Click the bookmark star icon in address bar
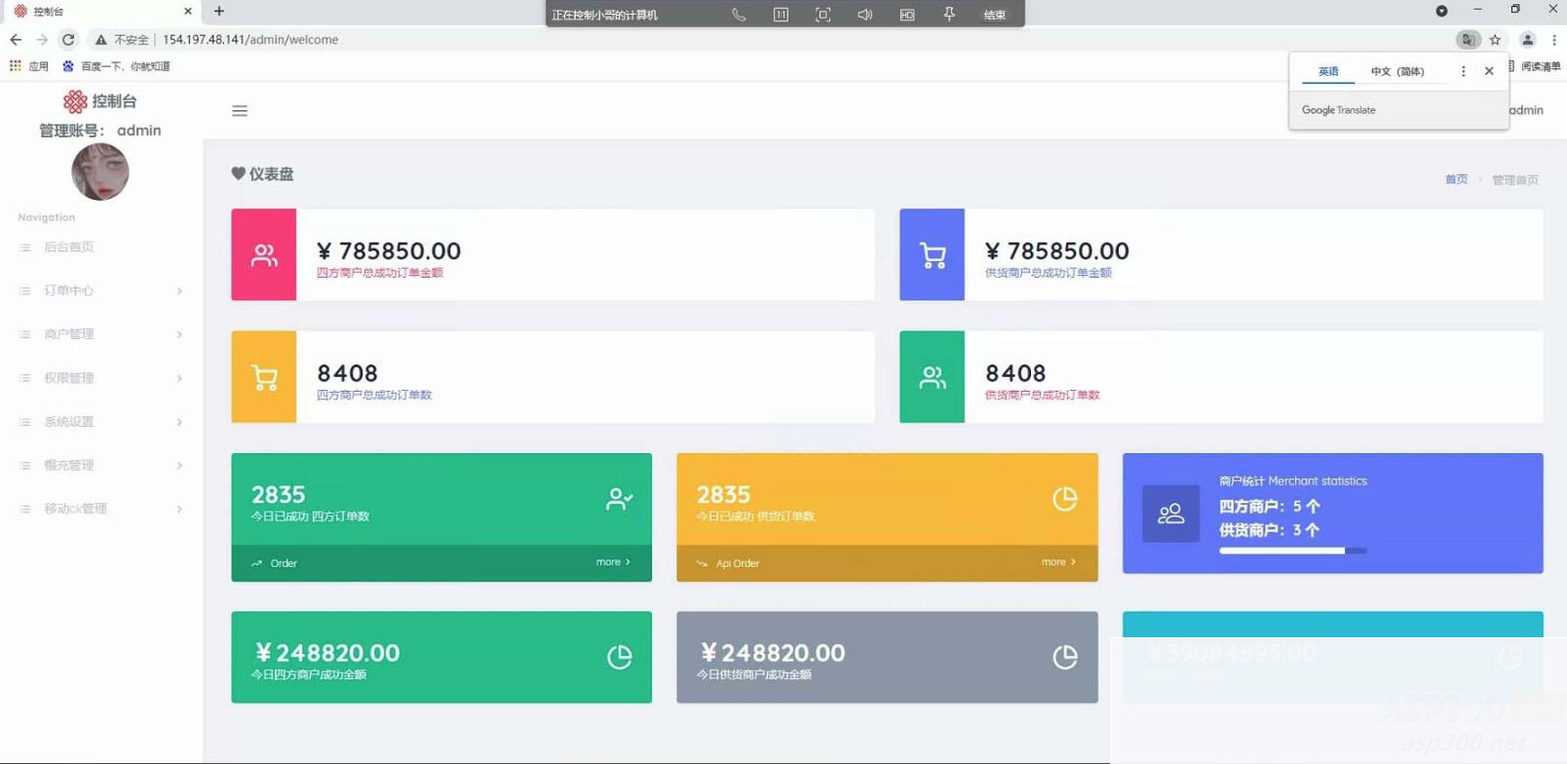The image size is (1567, 764). 1495,40
